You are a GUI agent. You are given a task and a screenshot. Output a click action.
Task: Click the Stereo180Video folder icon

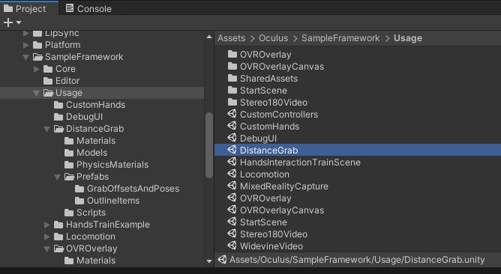[x=232, y=102]
